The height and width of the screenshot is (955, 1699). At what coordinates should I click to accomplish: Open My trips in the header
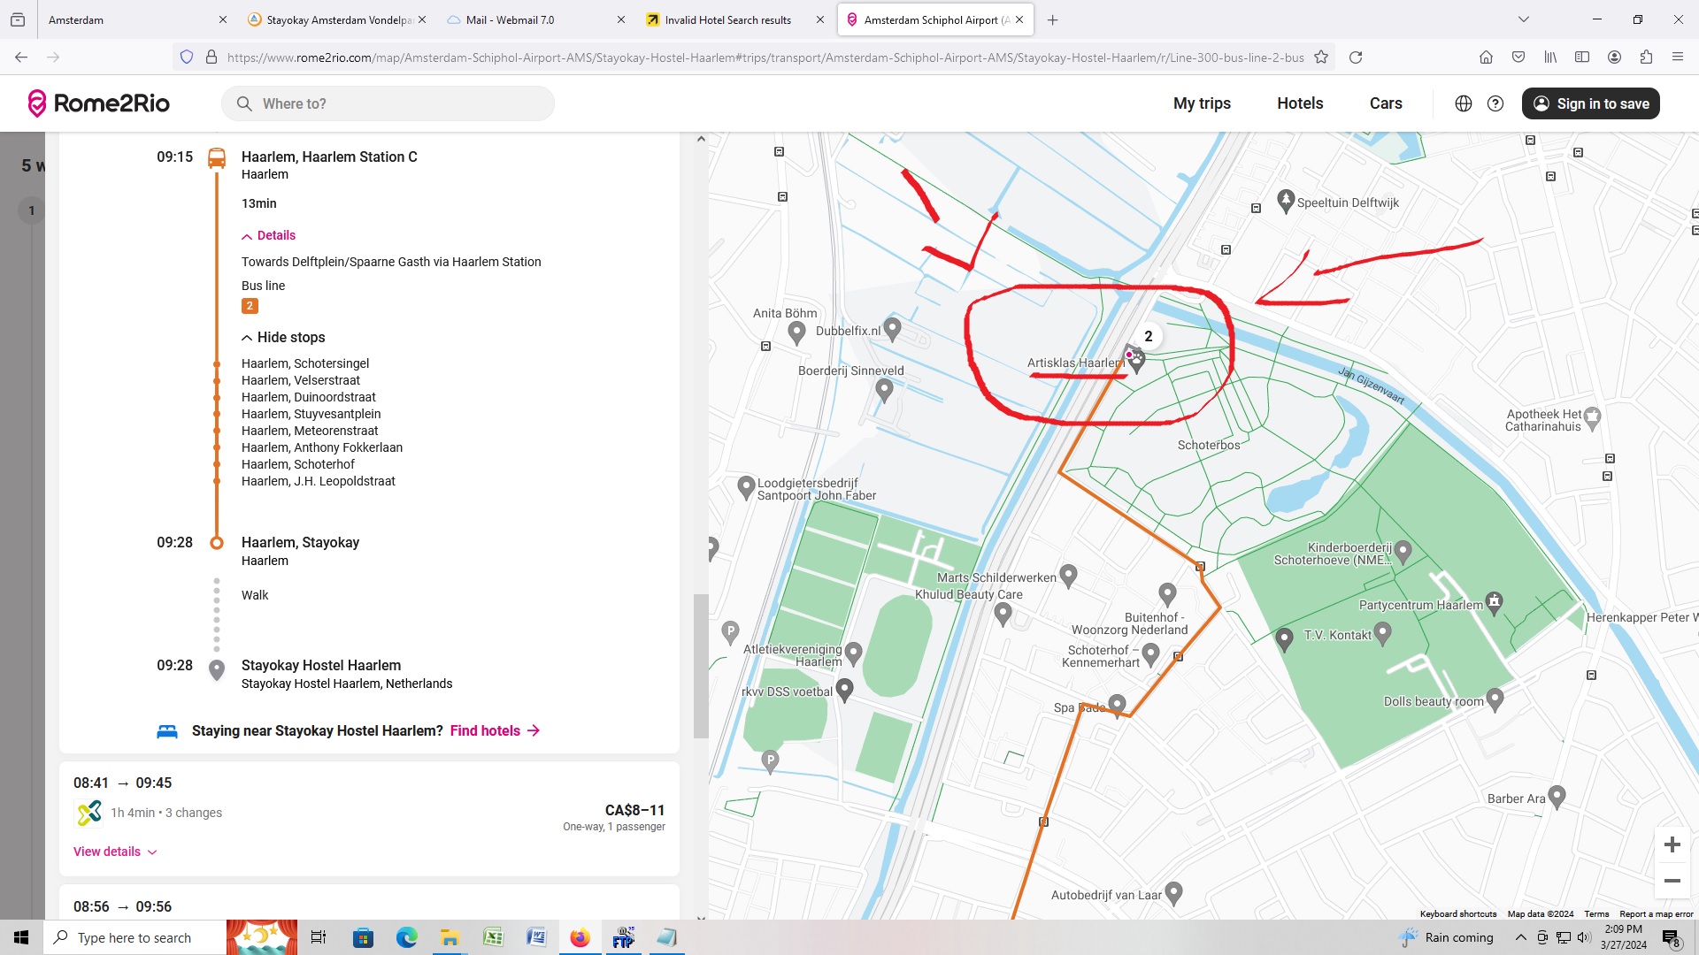click(x=1202, y=103)
